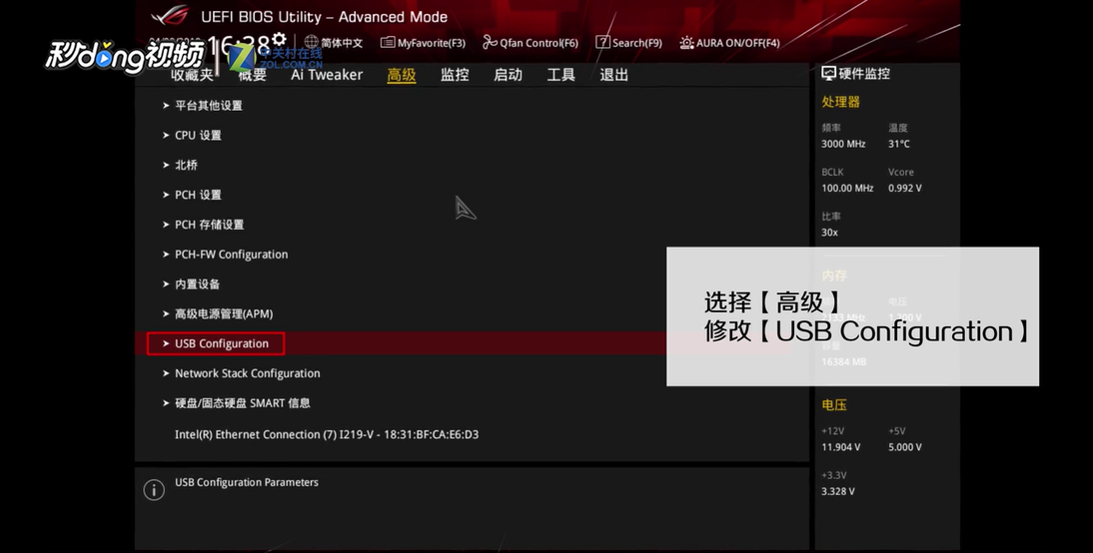Expand arrow beside 内置设备
The height and width of the screenshot is (553, 1093).
tap(166, 284)
